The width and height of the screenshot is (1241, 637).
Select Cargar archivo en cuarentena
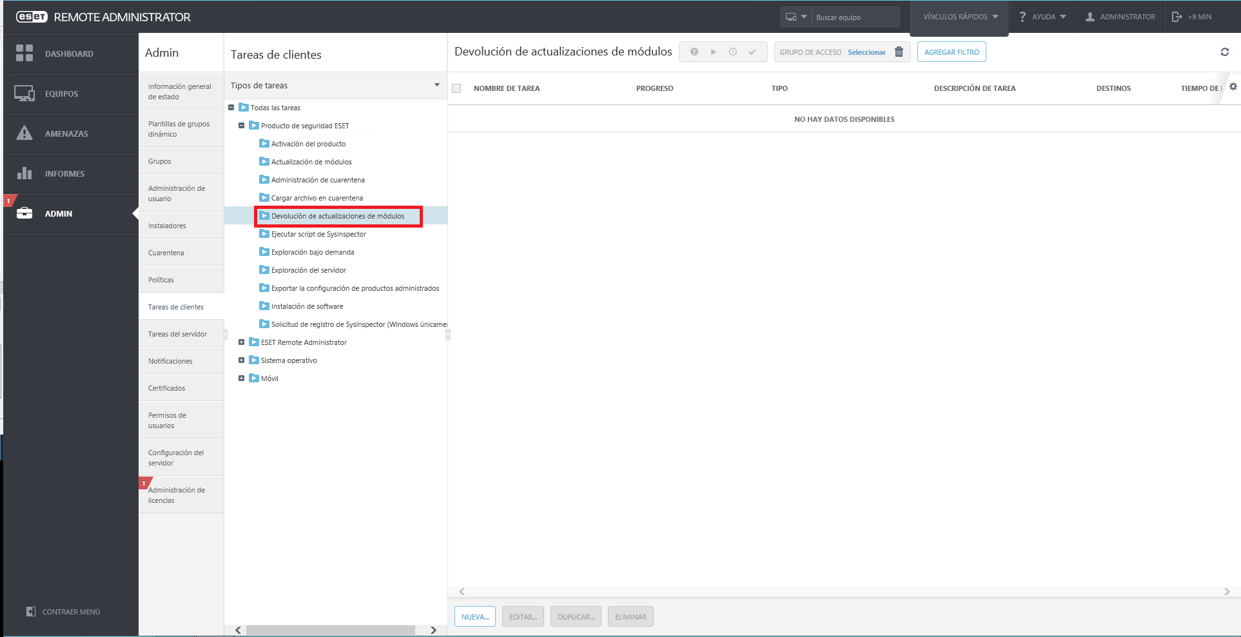(x=317, y=198)
